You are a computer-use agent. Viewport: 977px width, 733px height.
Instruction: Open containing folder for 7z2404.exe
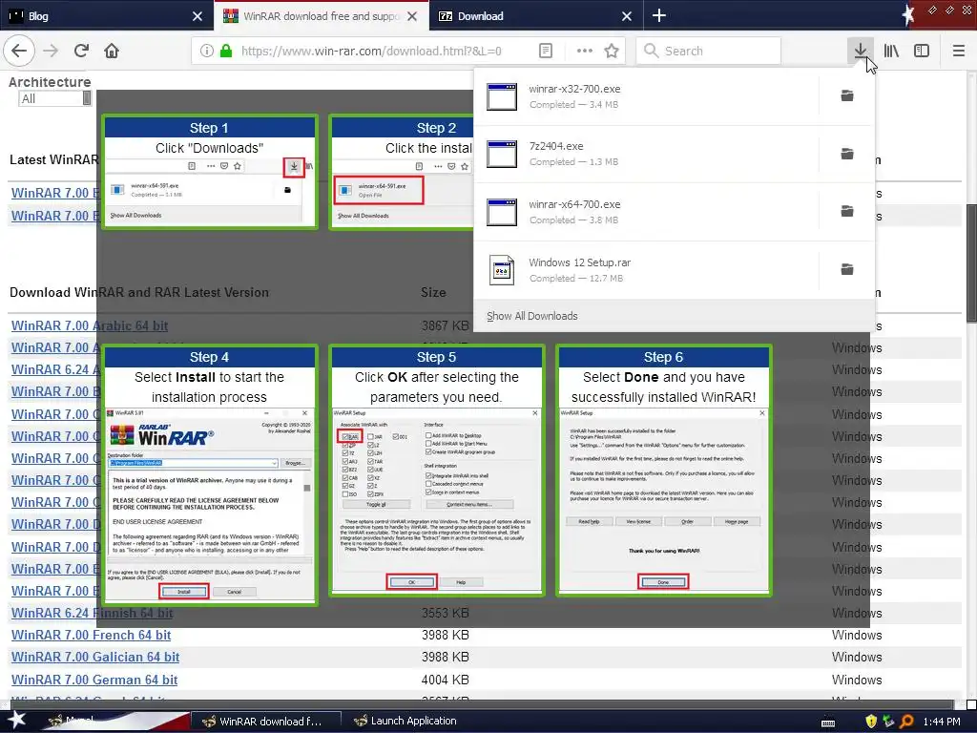click(x=847, y=154)
